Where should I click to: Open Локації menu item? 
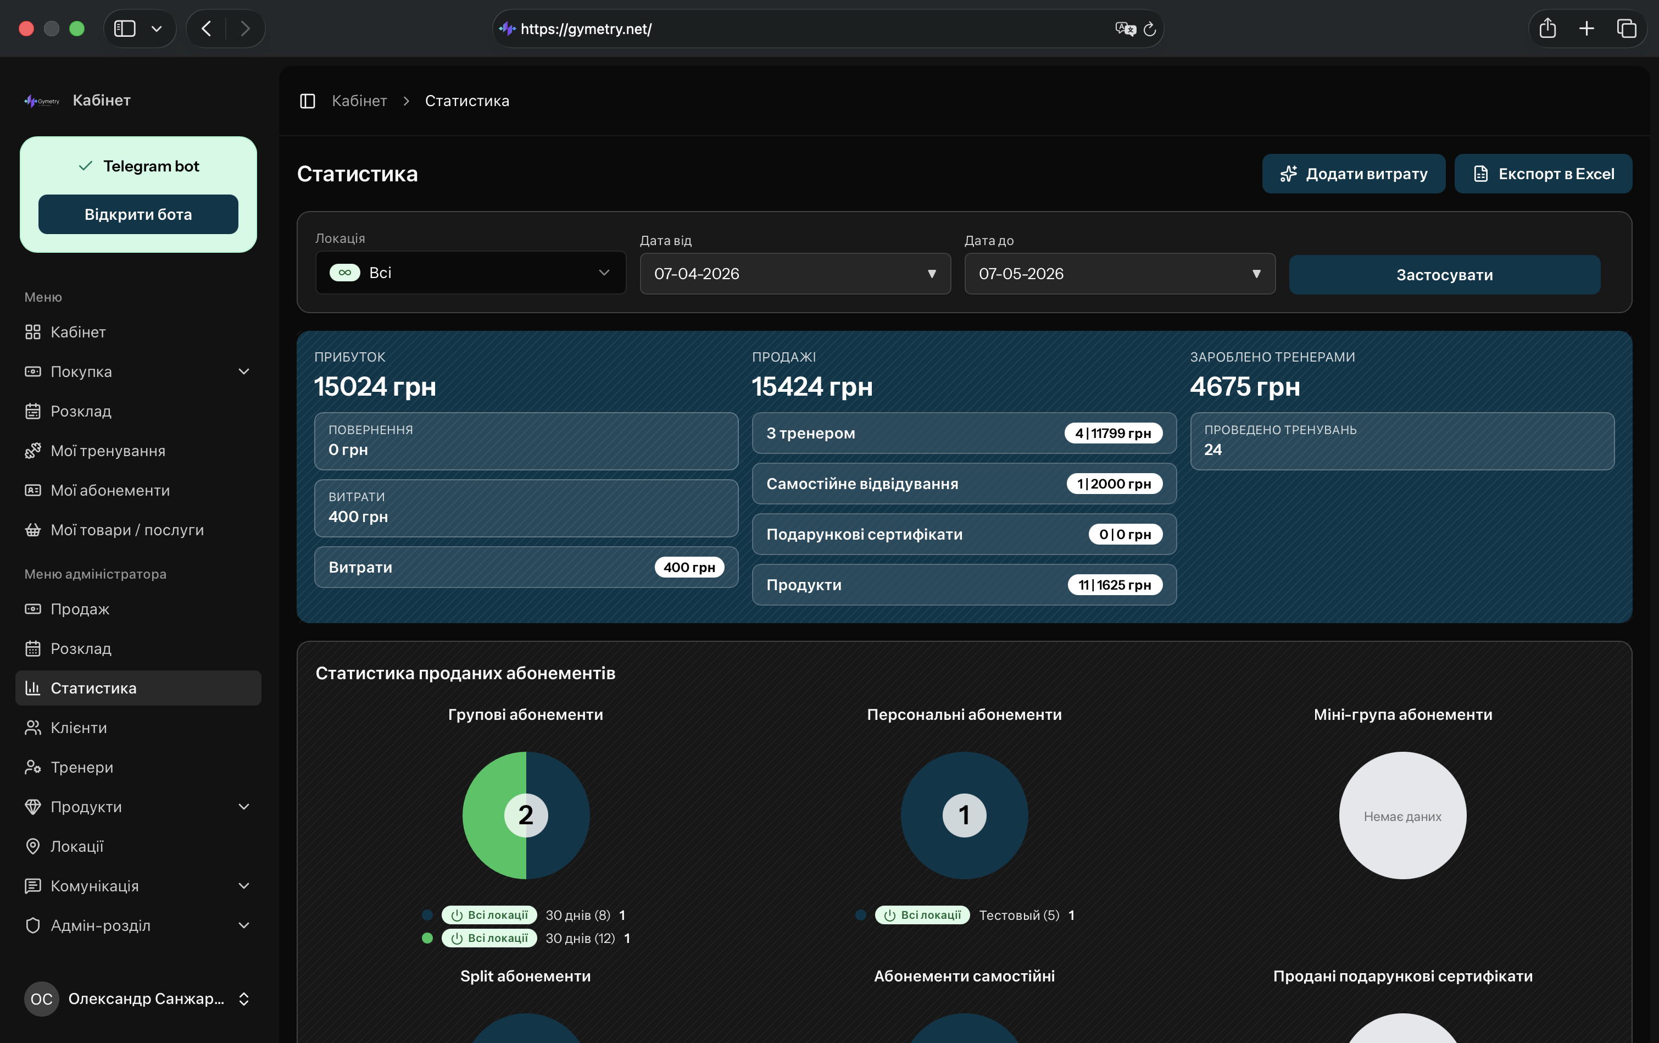pos(138,846)
